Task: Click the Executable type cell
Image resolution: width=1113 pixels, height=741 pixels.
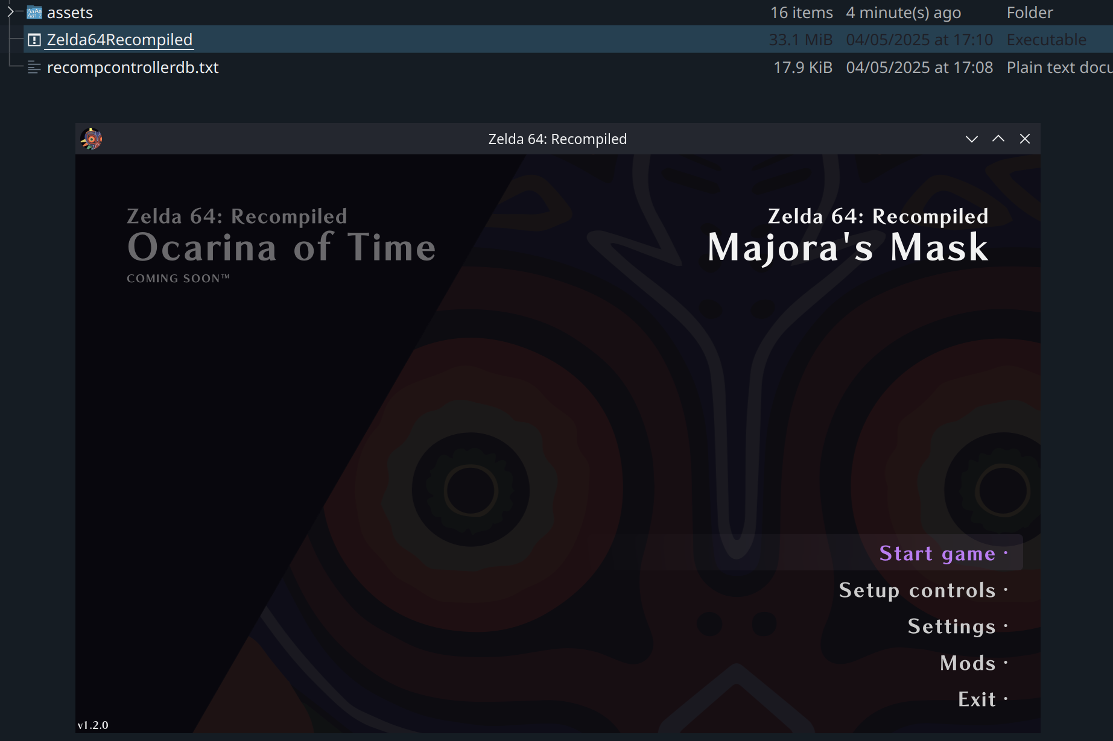Action: coord(1047,40)
